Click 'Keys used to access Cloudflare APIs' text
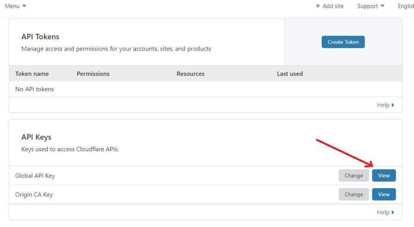 pos(70,149)
